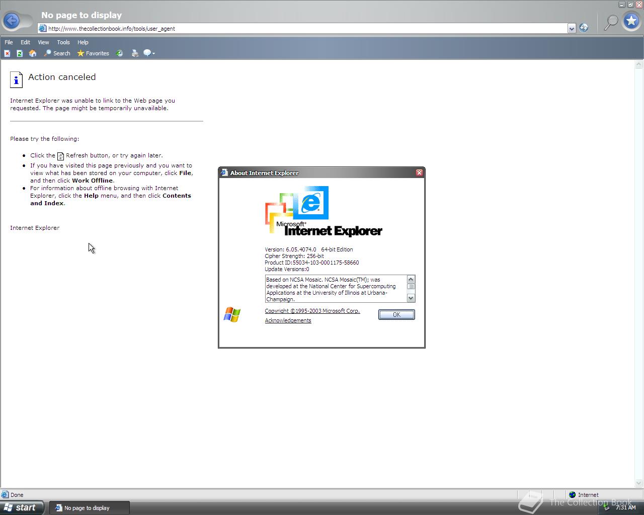Go to Home page via house icon
This screenshot has width=644, height=515.
pyautogui.click(x=33, y=53)
